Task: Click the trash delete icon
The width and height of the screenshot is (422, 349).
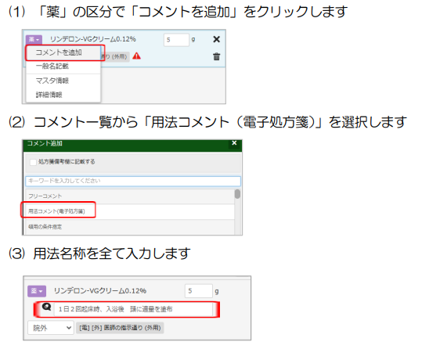Action: pyautogui.click(x=216, y=56)
